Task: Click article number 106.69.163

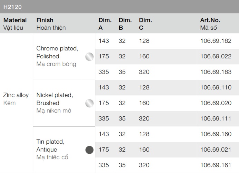Action: point(216,72)
